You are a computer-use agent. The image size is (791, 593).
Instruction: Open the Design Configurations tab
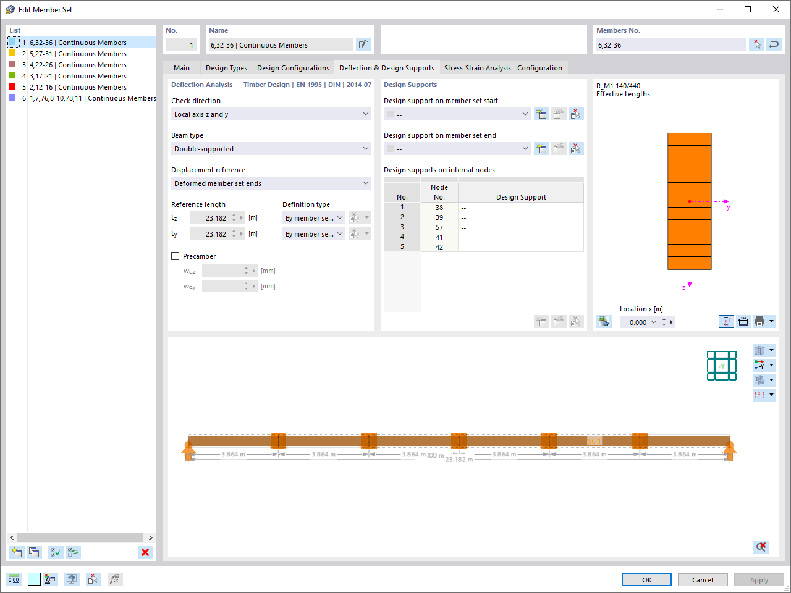(293, 68)
